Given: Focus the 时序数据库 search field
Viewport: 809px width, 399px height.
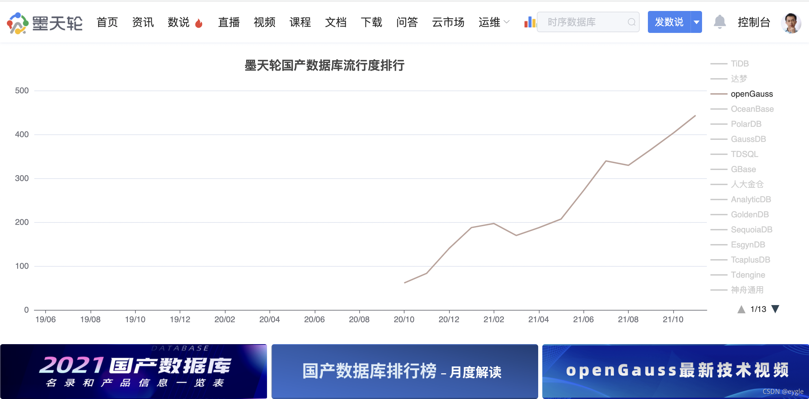Looking at the screenshot, I should click(x=588, y=22).
